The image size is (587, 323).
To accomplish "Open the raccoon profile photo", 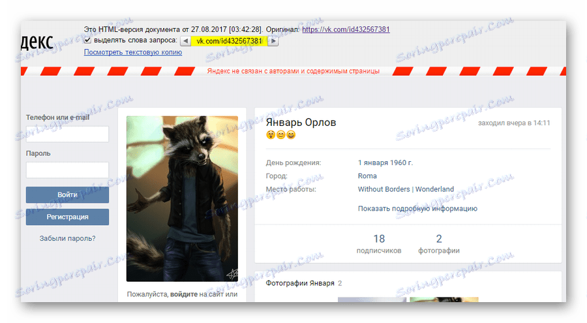I will (182, 198).
